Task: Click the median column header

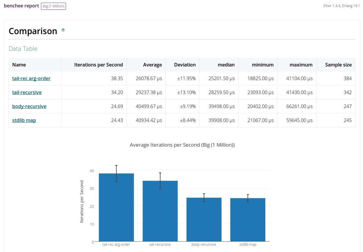Action: [226, 65]
